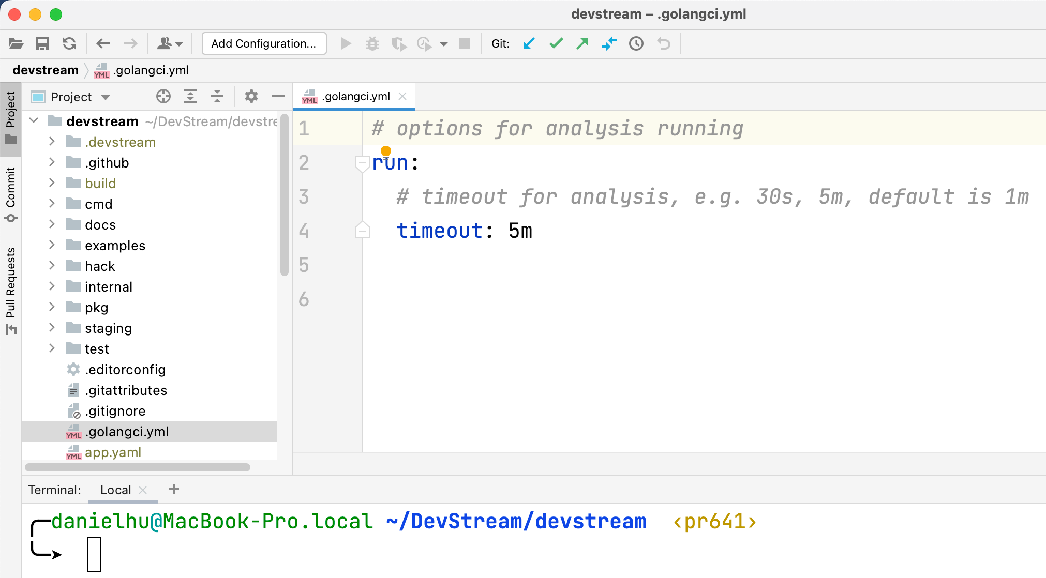Screen dimensions: 1046x578
Task: Fold the run block via gutter marker
Action: pos(362,162)
